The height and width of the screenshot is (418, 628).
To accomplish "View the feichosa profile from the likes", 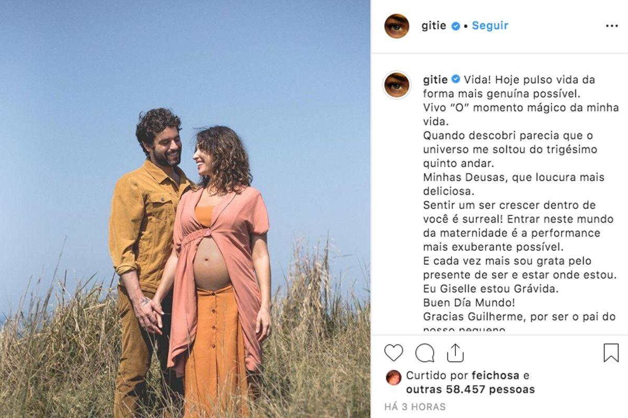I will pos(496,375).
